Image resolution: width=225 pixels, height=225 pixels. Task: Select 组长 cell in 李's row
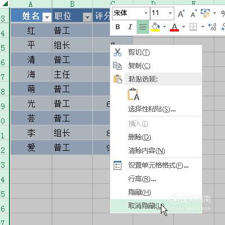click(72, 133)
